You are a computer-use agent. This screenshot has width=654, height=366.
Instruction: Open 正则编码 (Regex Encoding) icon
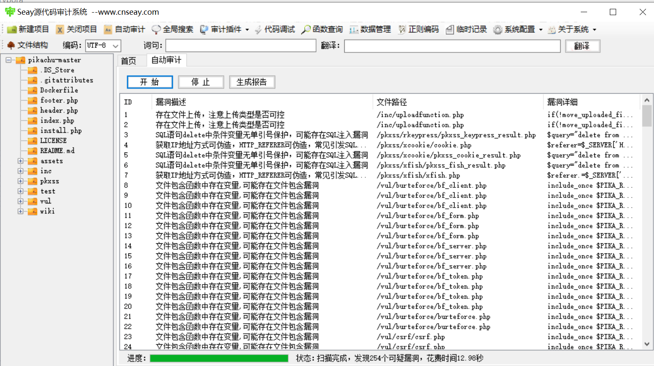[402, 29]
